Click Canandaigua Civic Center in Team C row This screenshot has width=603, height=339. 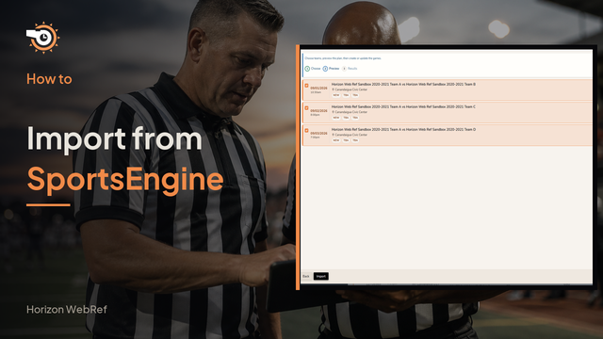(351, 112)
